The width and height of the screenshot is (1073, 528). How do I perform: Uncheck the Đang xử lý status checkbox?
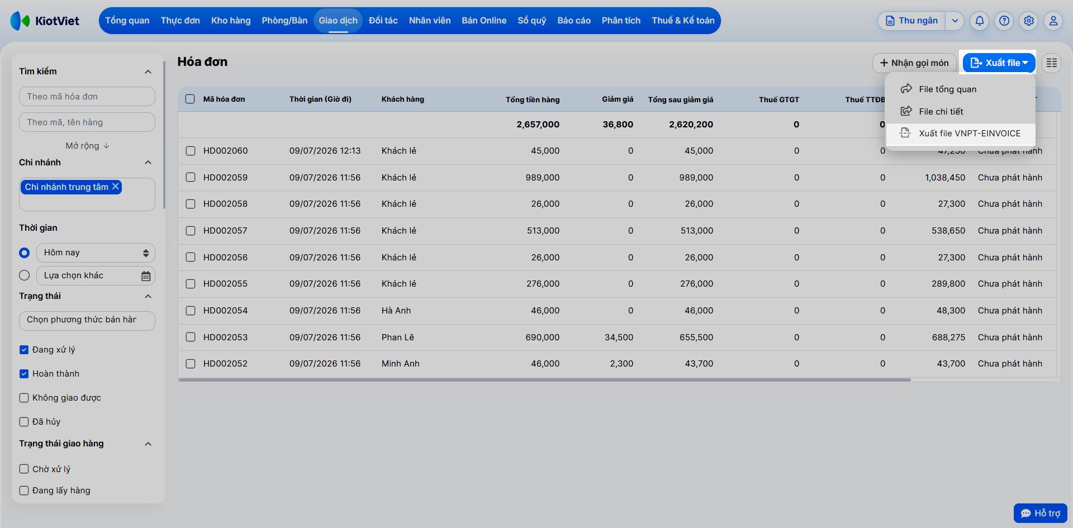point(24,350)
